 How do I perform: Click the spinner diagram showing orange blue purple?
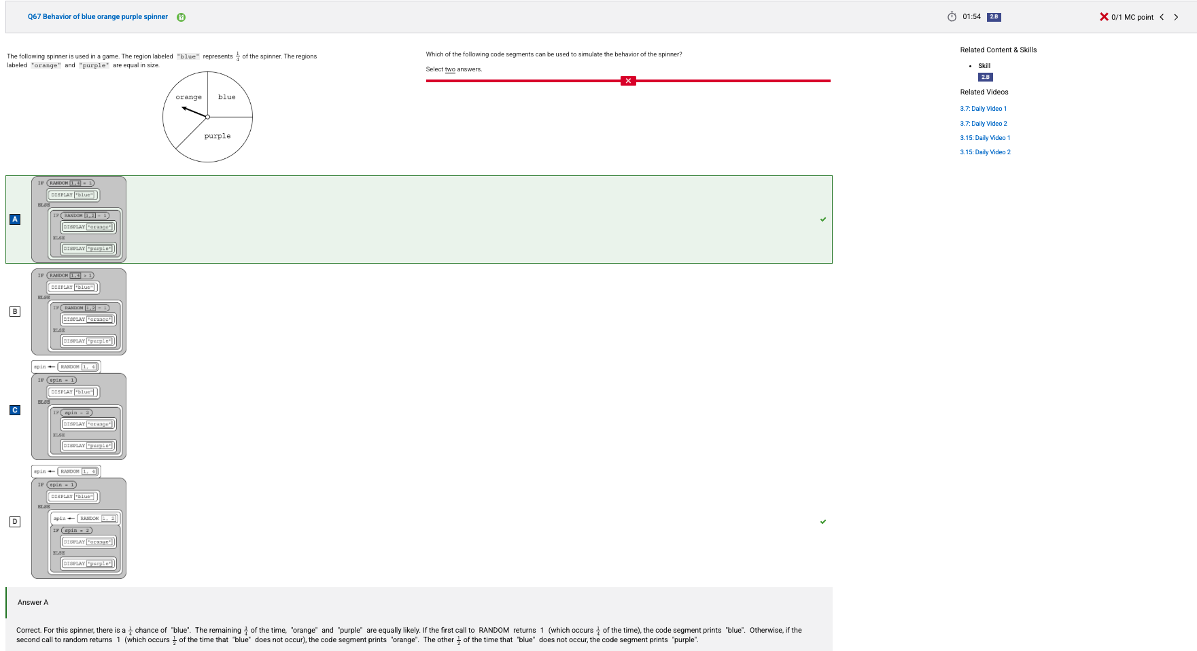207,117
